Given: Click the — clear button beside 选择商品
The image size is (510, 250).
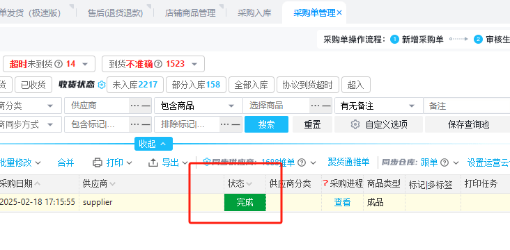Looking at the screenshot, I should point(327,106).
